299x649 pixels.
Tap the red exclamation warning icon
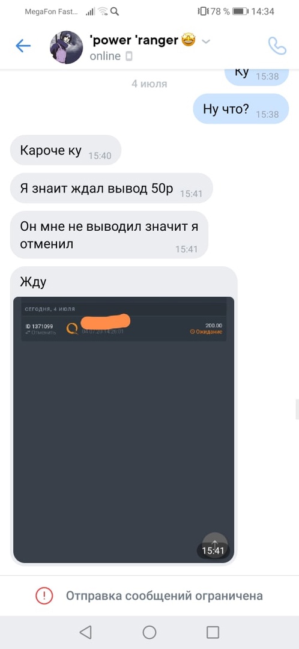click(44, 596)
